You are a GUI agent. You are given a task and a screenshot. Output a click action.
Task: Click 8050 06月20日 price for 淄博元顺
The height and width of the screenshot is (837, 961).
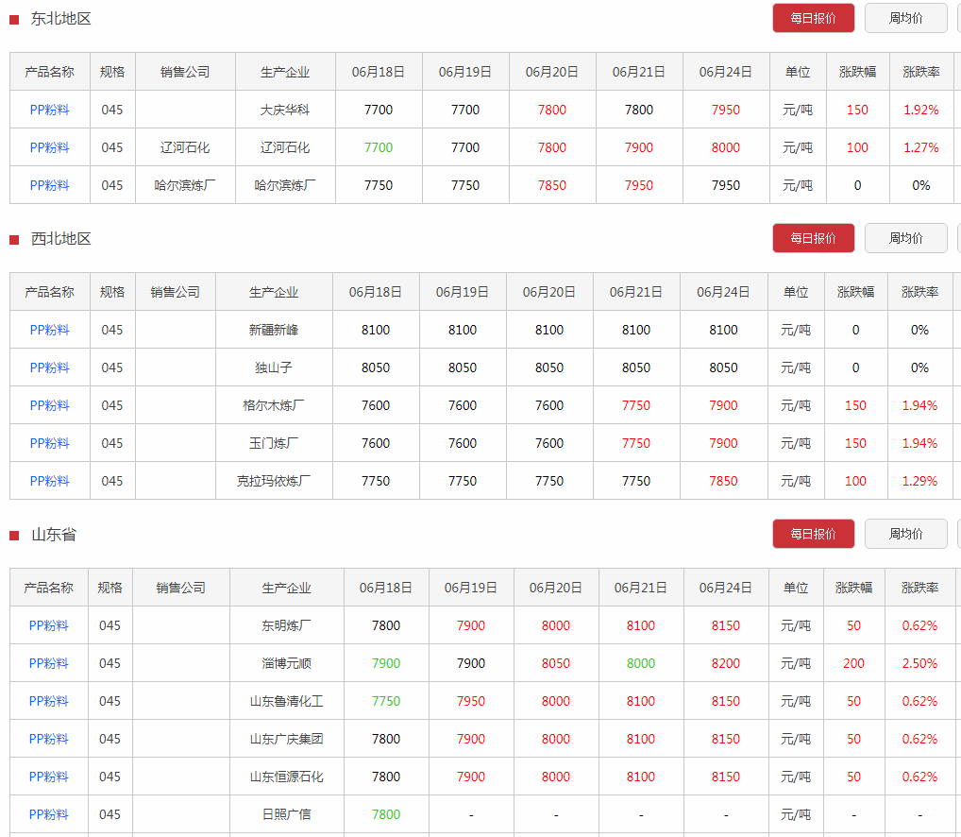(x=556, y=663)
